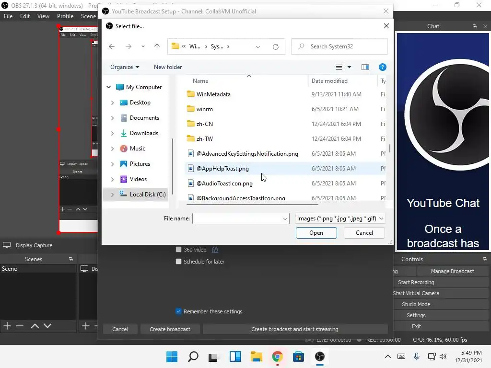Sort files by Name column
Viewport: 491px width, 368px height.
click(200, 80)
